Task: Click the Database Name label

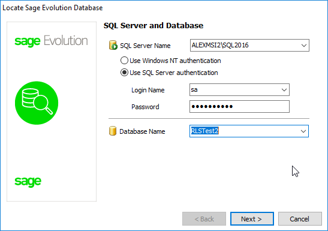Action: click(142, 131)
